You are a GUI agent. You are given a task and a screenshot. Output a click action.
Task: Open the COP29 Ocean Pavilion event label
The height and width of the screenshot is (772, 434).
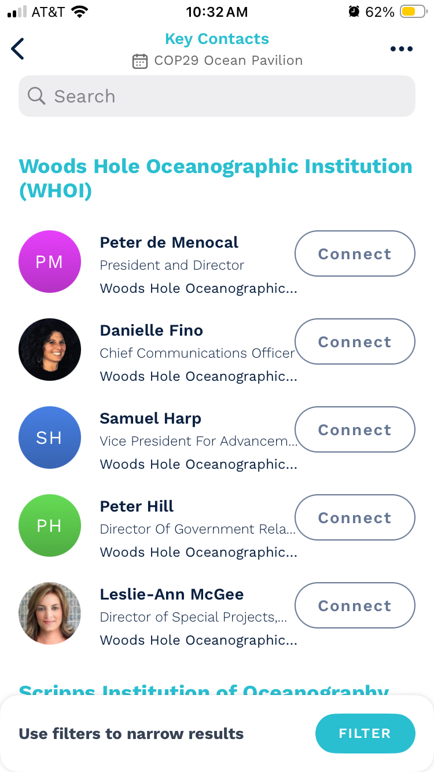pos(228,61)
